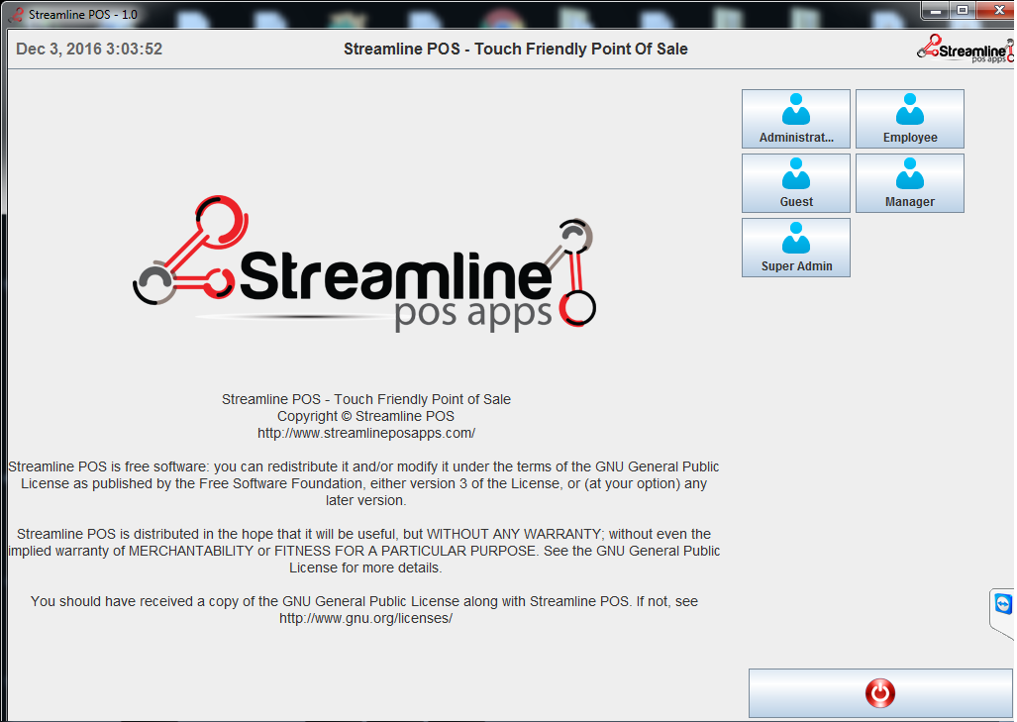Viewport: 1017px width, 722px height.
Task: Click the Super Admin user icon
Action: [x=795, y=235]
